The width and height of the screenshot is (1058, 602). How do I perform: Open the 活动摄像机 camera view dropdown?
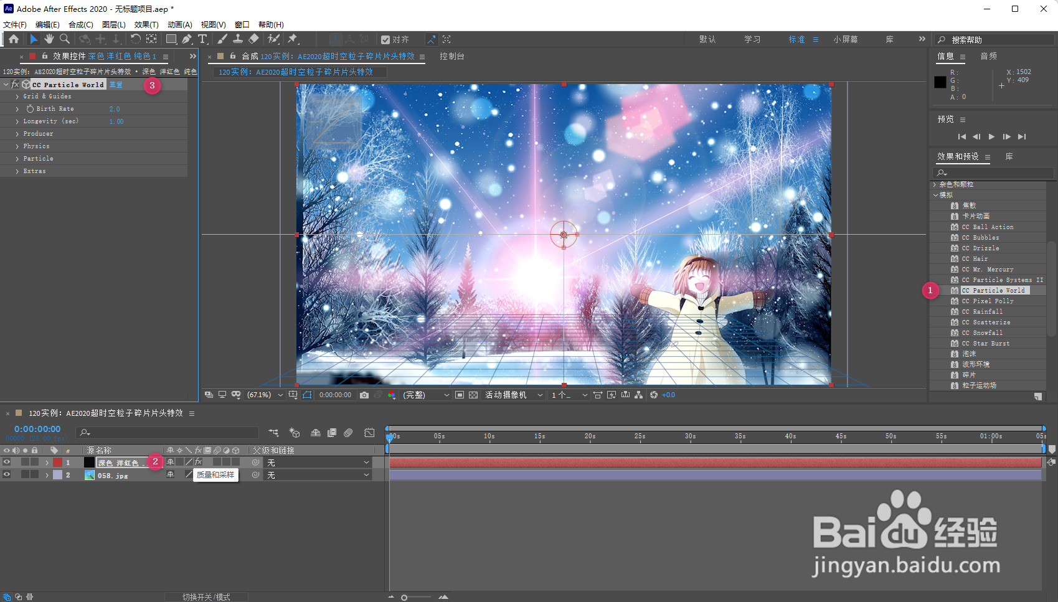[514, 395]
